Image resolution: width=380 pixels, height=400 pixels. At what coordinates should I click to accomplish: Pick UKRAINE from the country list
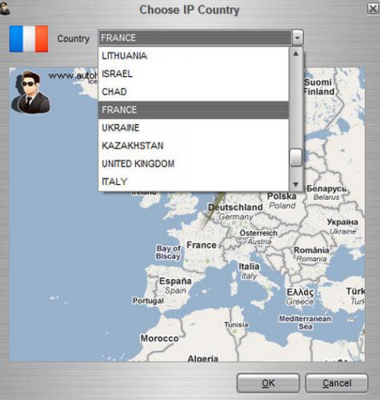pos(194,128)
